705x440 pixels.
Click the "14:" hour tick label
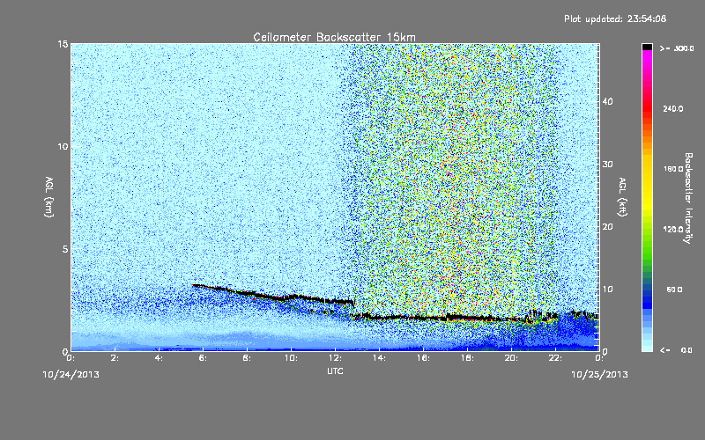[x=380, y=358]
